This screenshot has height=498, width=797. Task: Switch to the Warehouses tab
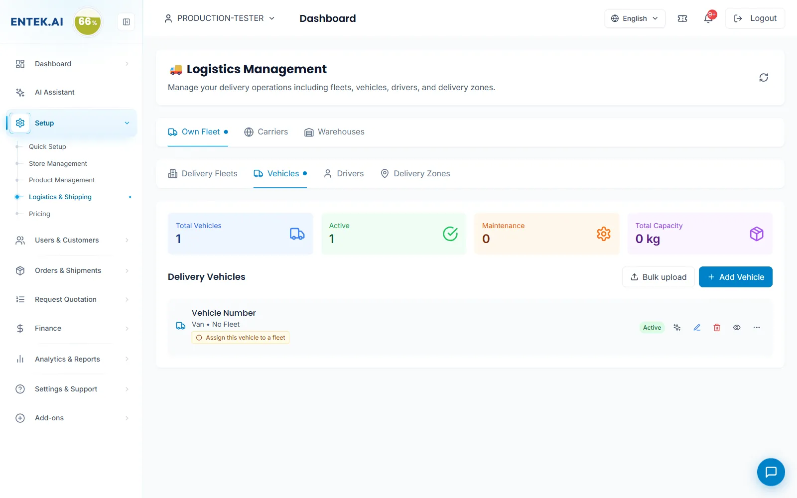pos(334,132)
